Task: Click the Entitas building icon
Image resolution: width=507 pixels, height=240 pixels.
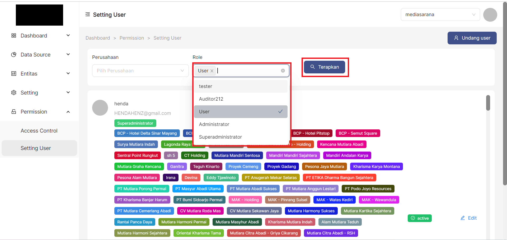Action: [14, 74]
